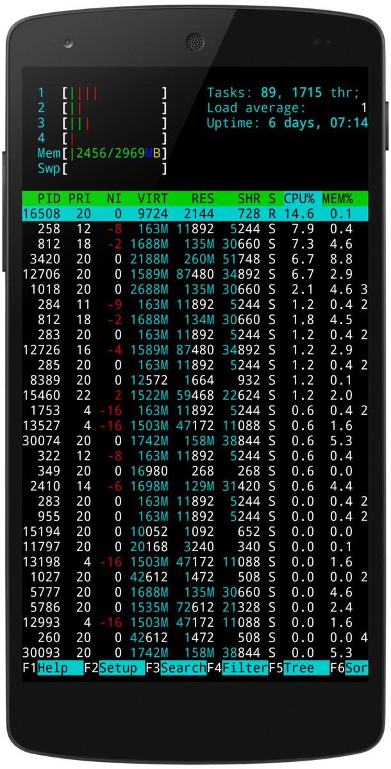Select the highlighted process row 16508
This screenshot has height=769, width=391.
[192, 214]
